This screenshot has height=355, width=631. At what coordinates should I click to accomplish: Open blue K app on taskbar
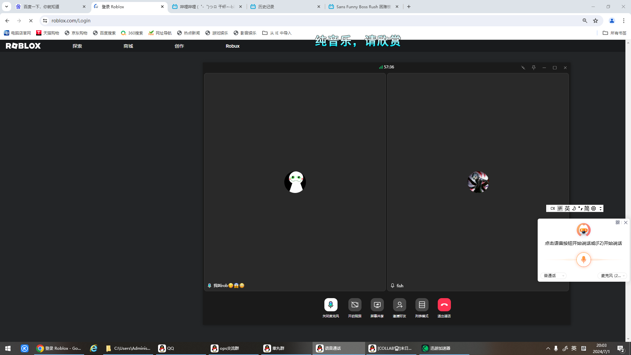pyautogui.click(x=25, y=348)
